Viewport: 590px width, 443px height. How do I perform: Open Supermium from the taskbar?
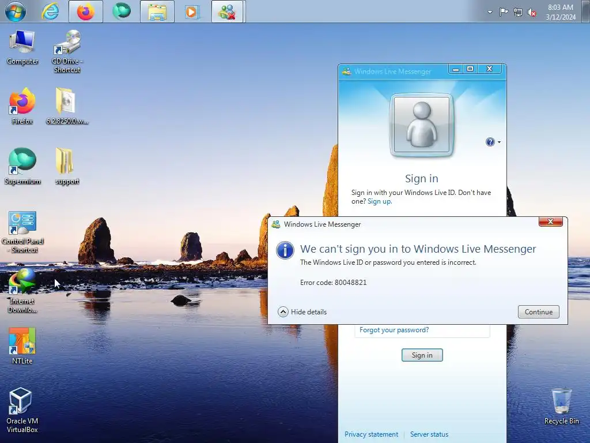coord(122,12)
